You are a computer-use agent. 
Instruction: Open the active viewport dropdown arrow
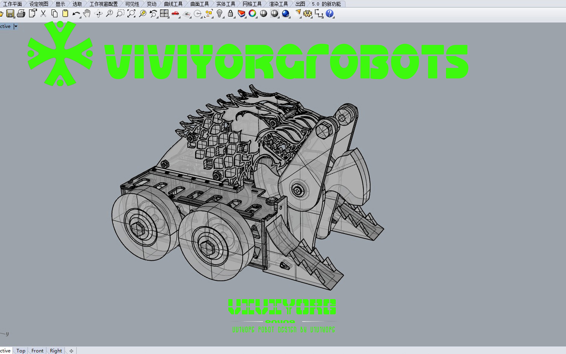pyautogui.click(x=16, y=26)
